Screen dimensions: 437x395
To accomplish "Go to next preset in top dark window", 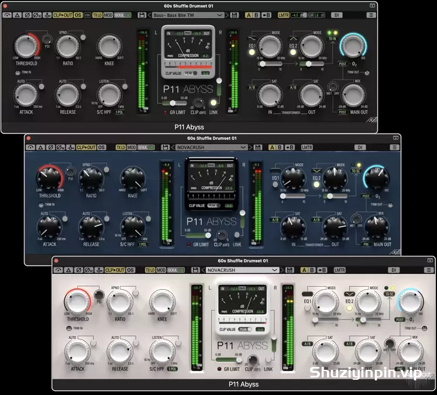I will click(227, 15).
